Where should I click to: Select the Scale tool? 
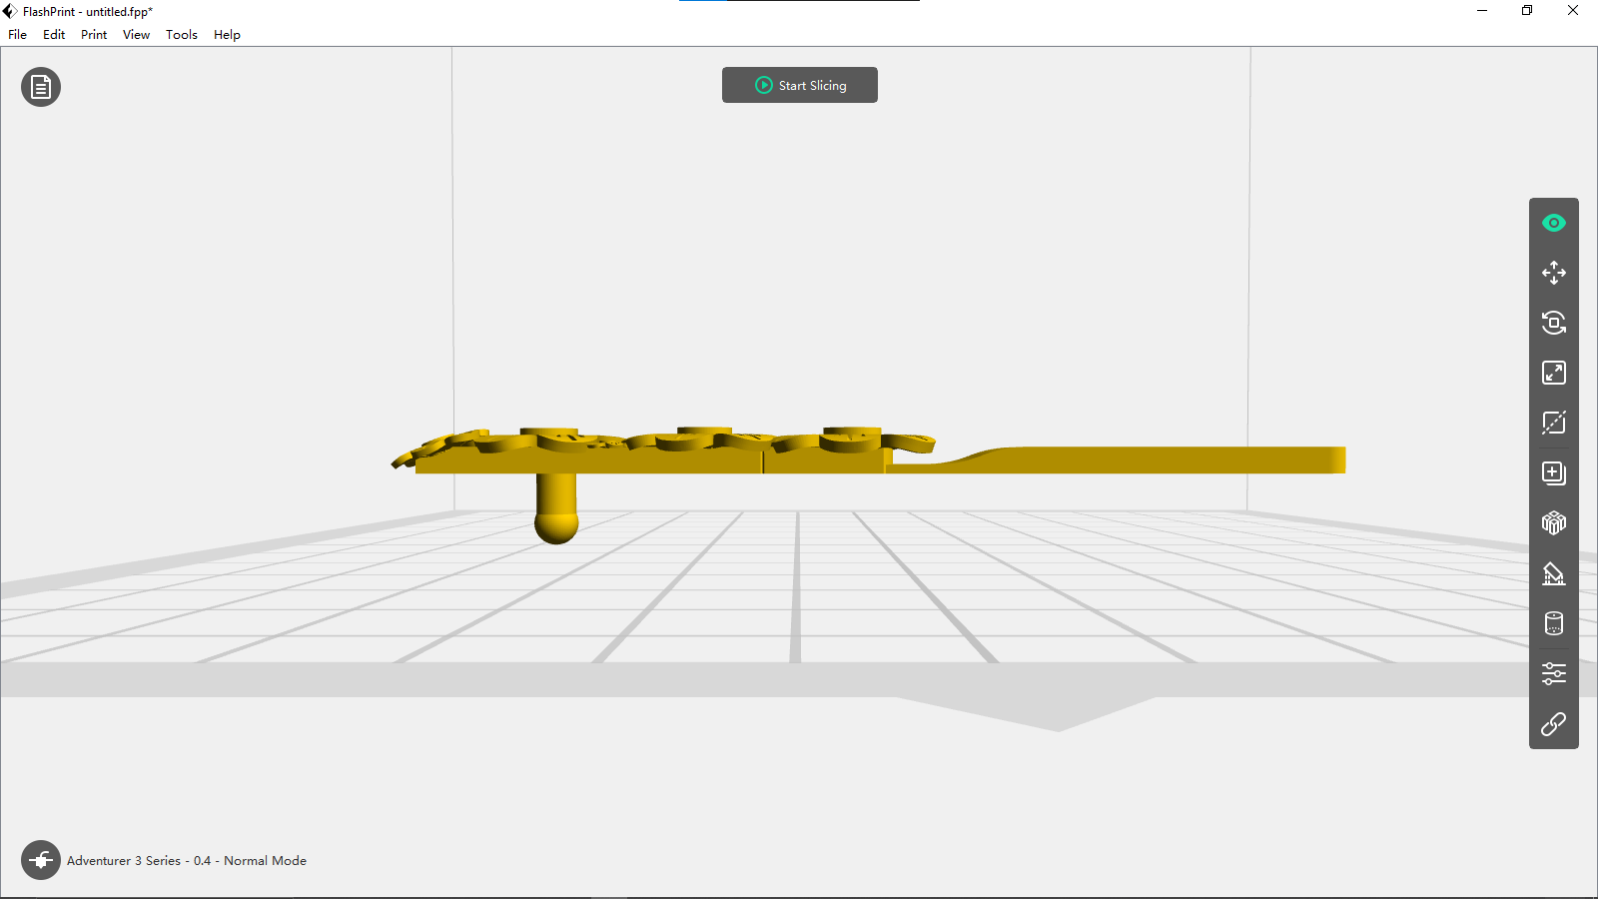click(x=1553, y=373)
